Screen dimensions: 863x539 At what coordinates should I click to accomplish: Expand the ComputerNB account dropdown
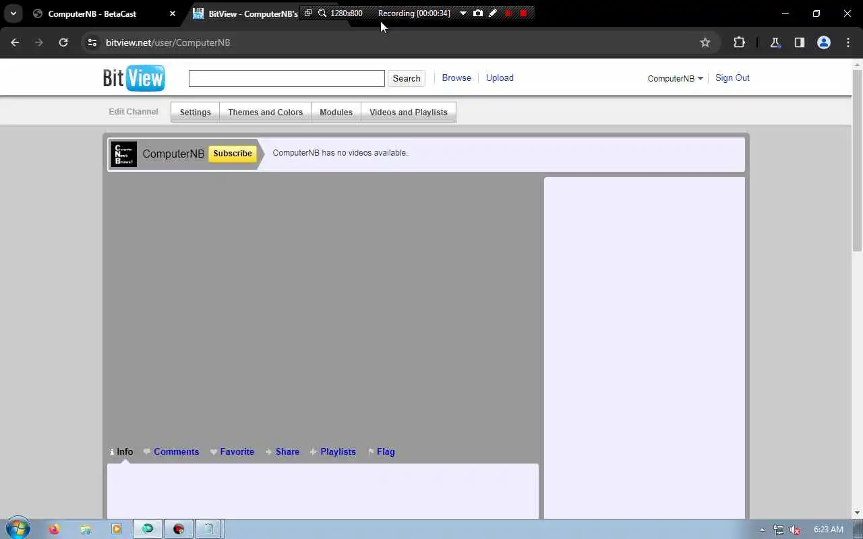tap(676, 78)
